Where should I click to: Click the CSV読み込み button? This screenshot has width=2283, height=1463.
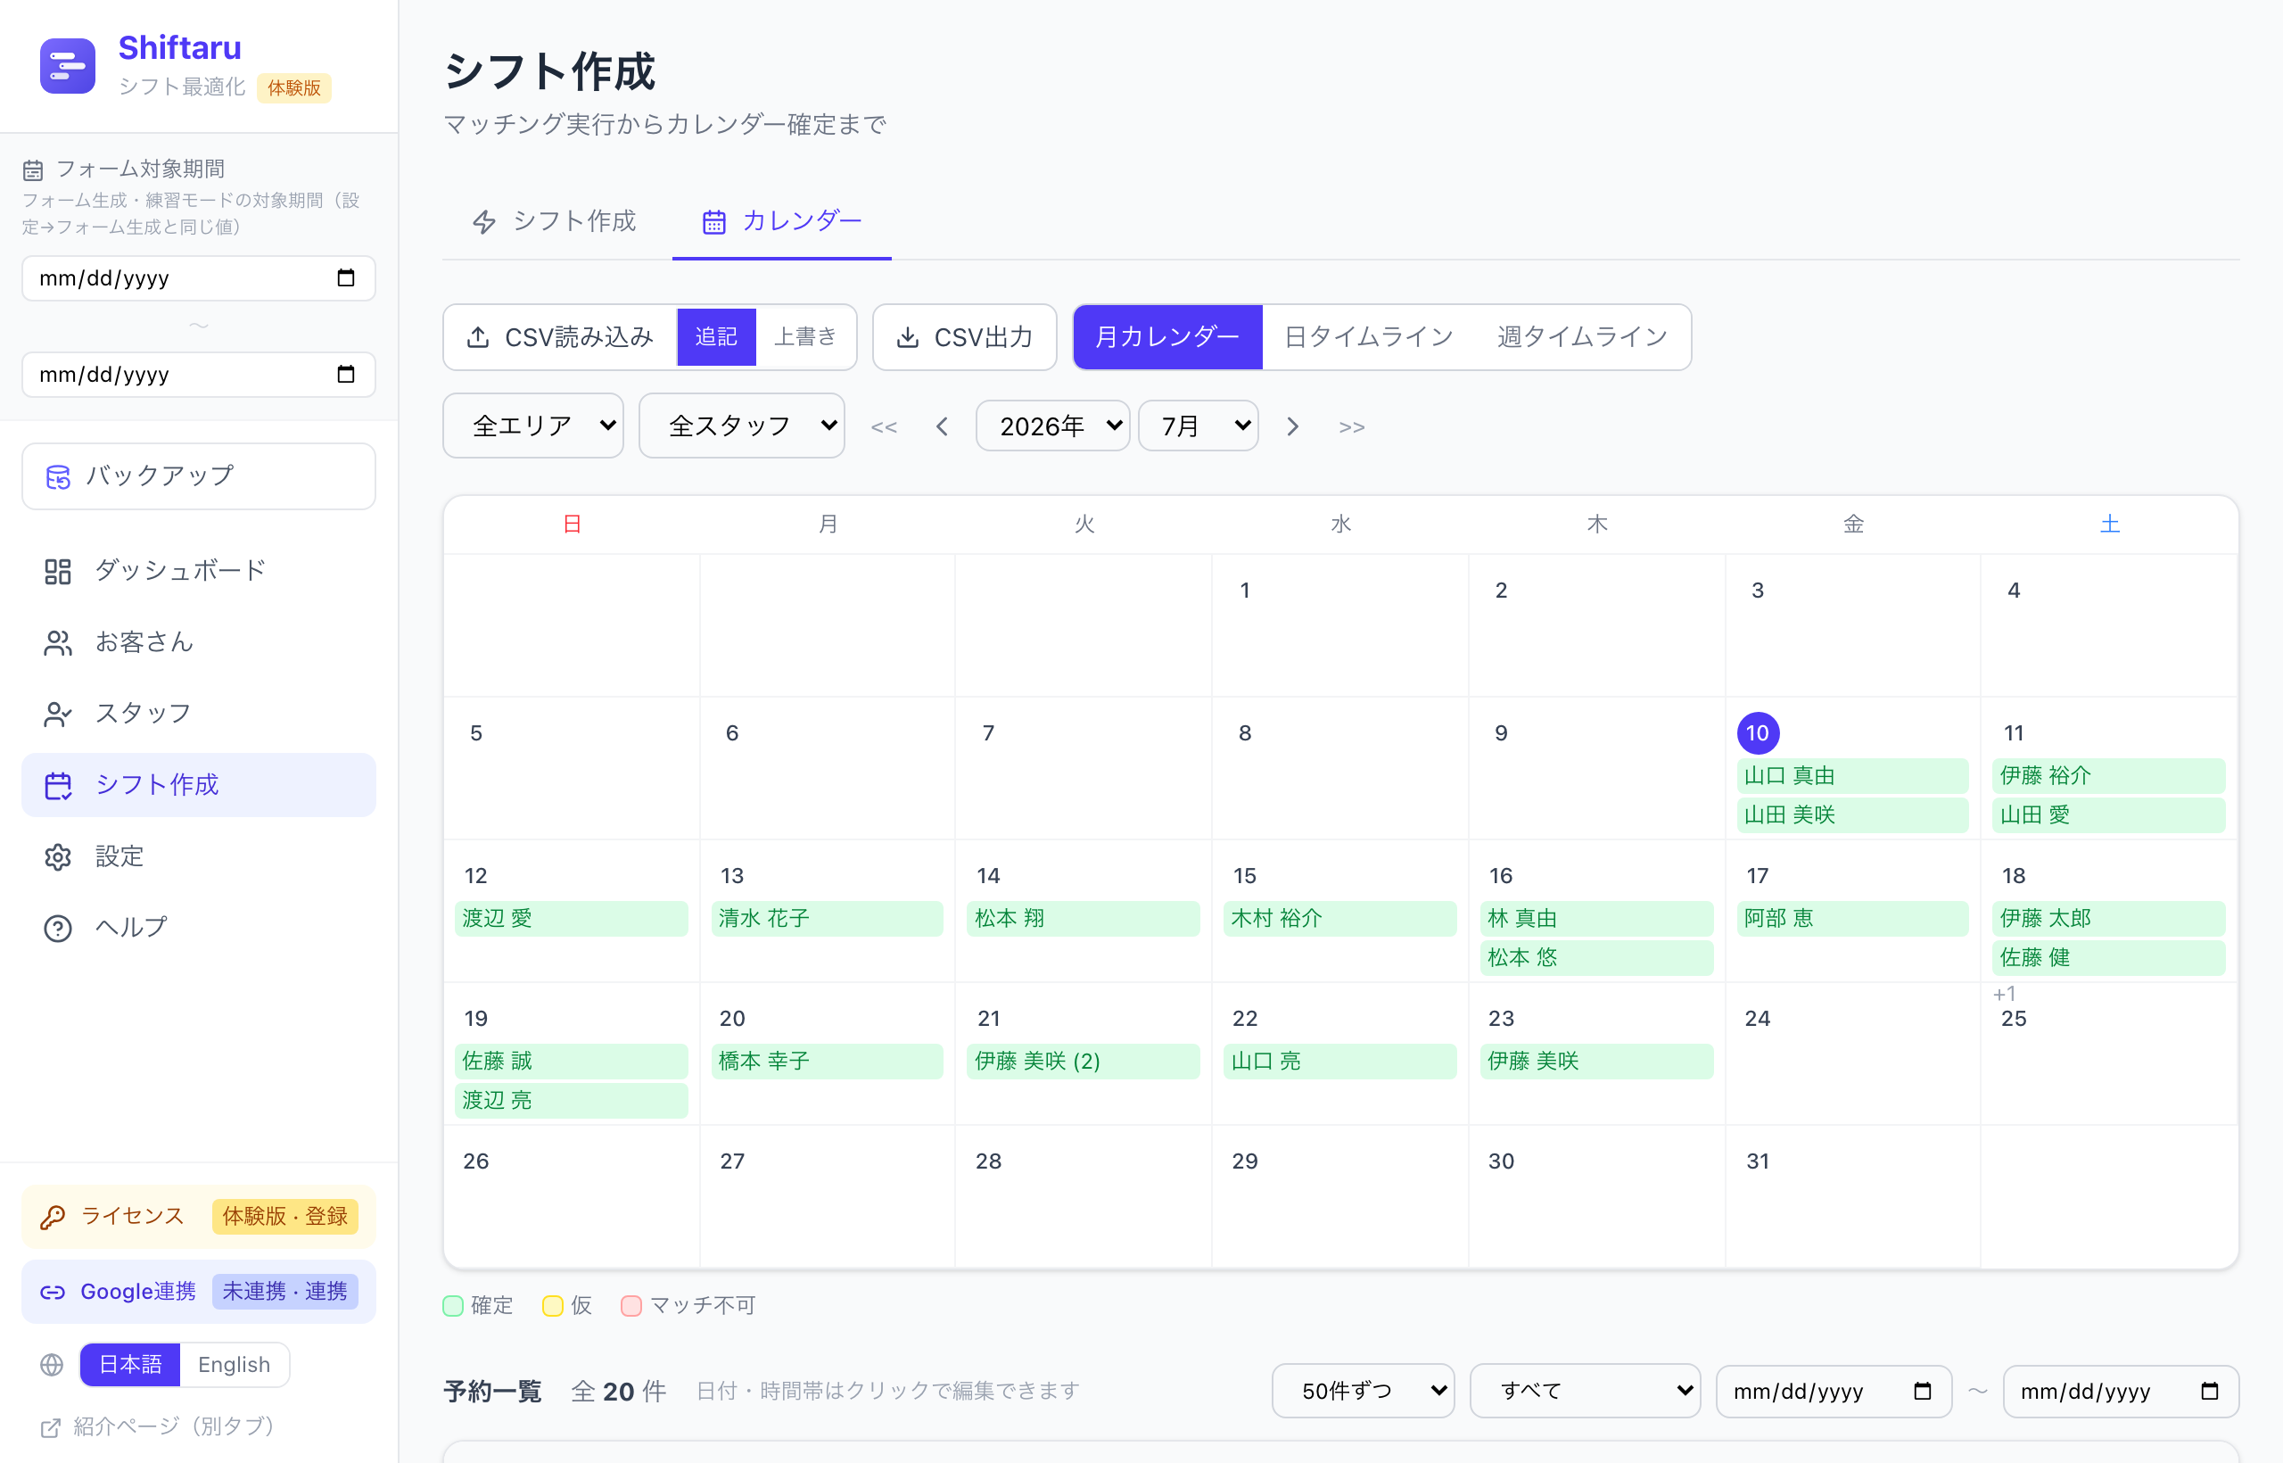(560, 337)
